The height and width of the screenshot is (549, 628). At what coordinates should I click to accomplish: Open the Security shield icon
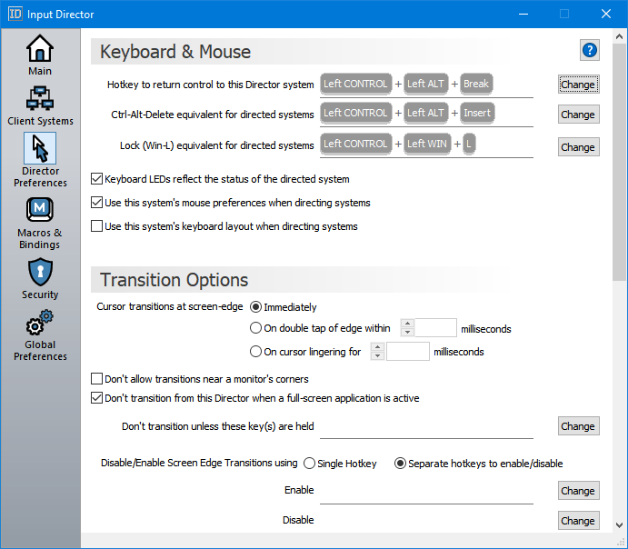click(40, 272)
